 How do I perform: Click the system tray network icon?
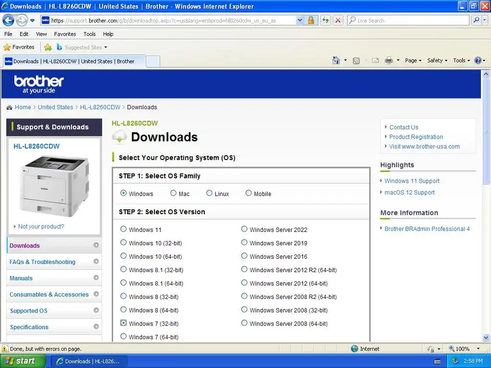(455, 361)
